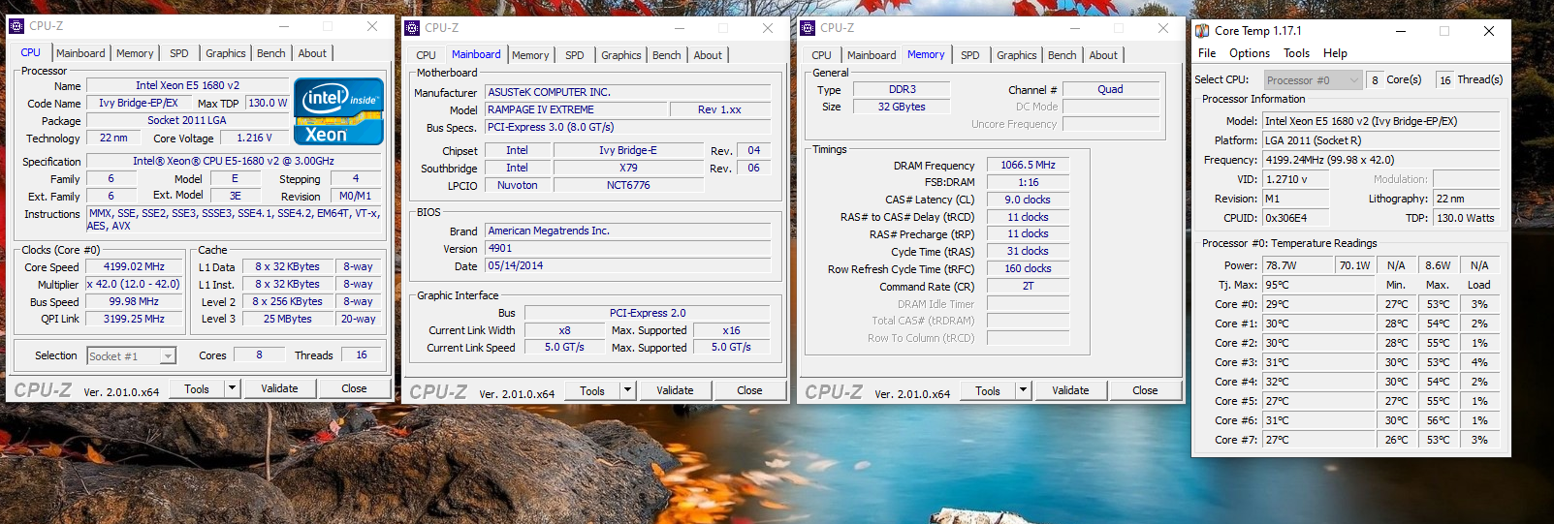Screen dimensions: 1554x524
Task: Switch to Mainboard tab in first CPU-Z window
Action: click(80, 53)
